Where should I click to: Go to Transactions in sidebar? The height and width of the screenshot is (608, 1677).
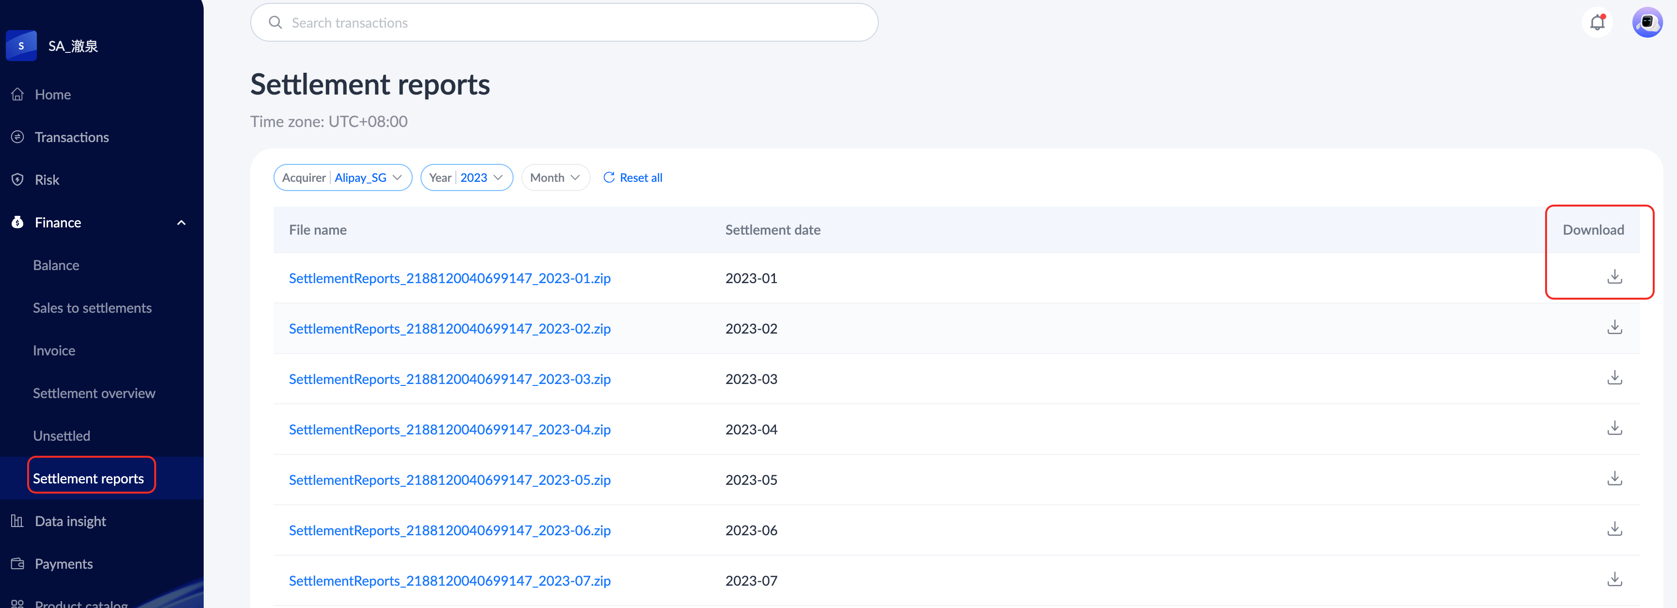72,137
